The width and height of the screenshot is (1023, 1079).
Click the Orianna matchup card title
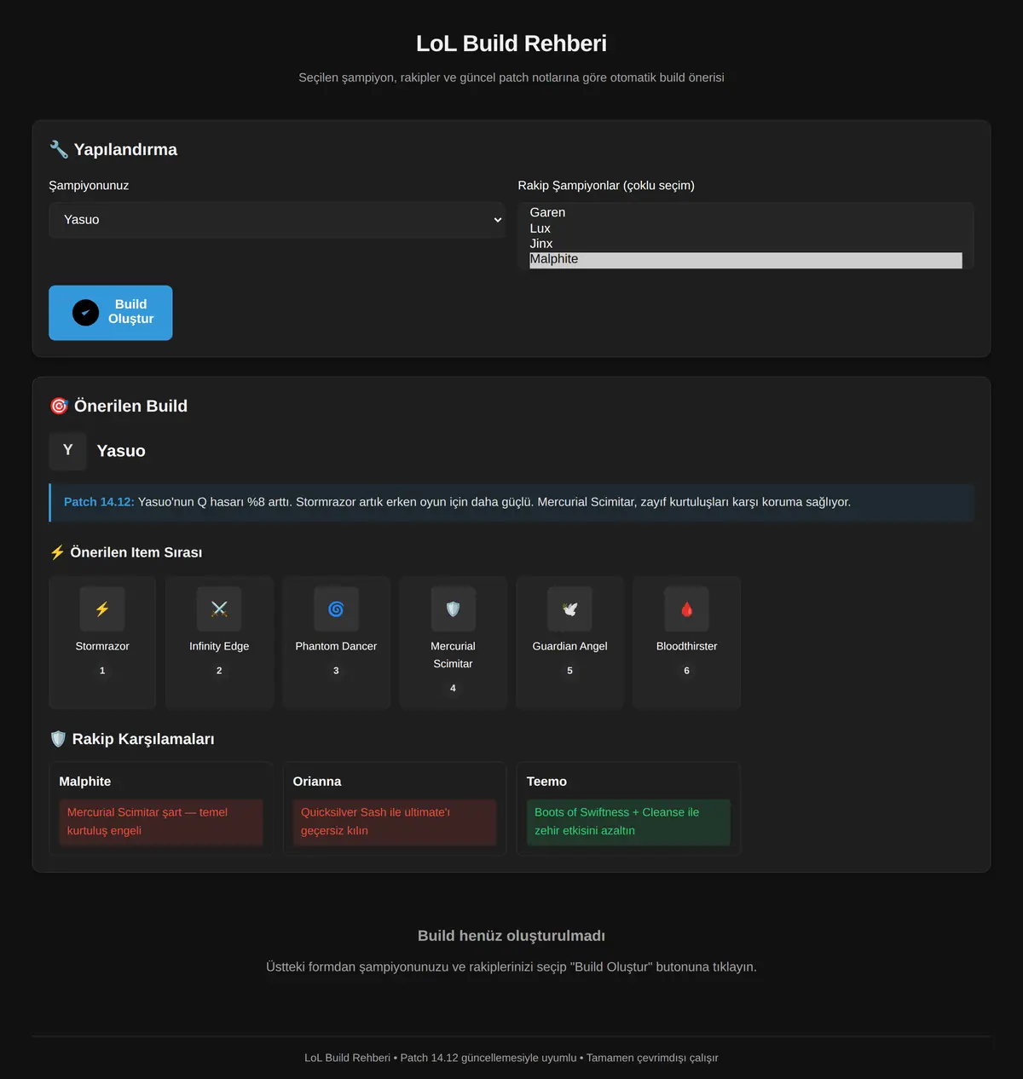(x=317, y=782)
